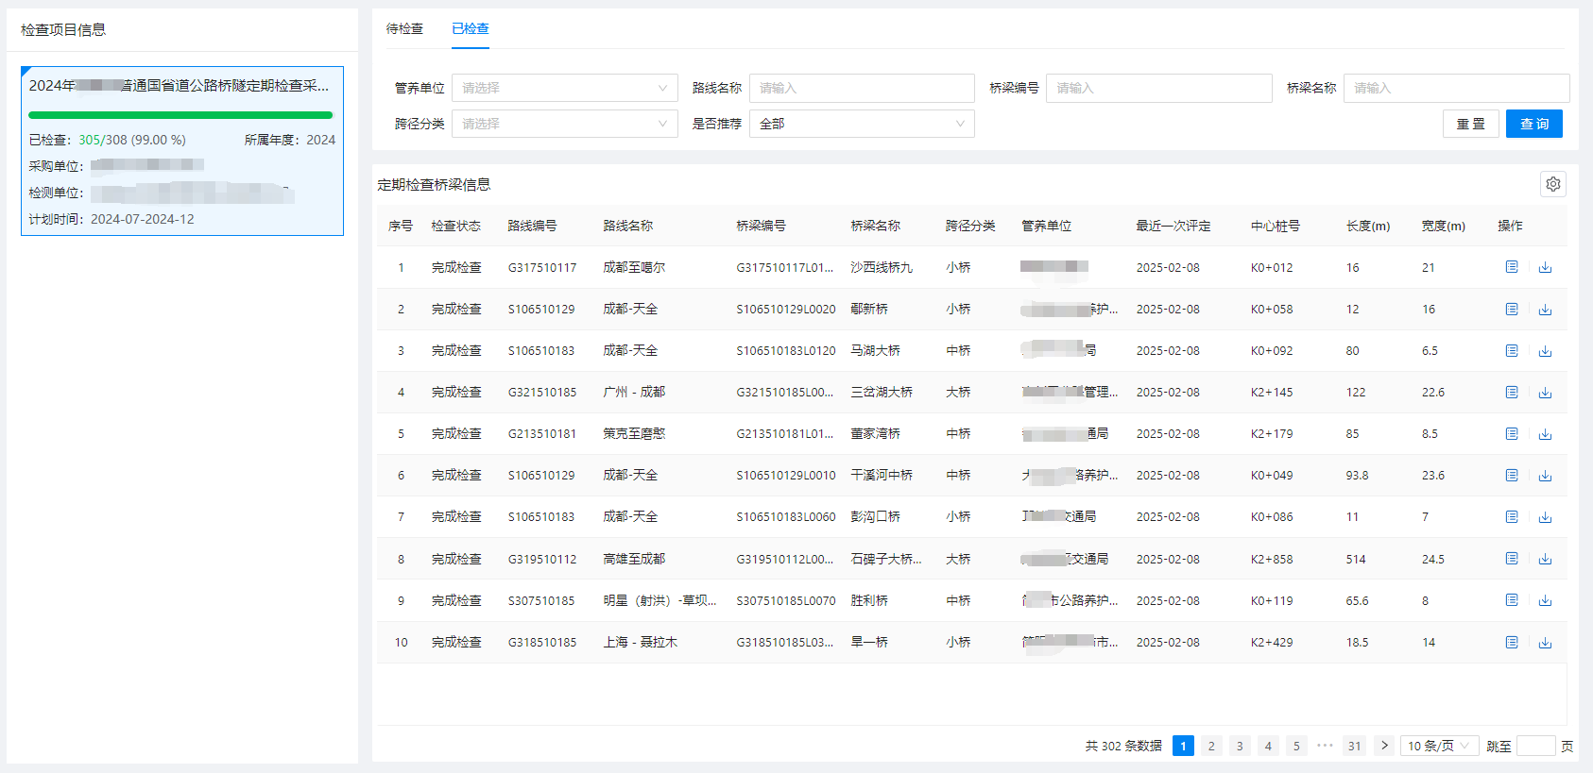The height and width of the screenshot is (773, 1593).
Task: View details icon for 马湖大桥 row
Action: tap(1512, 350)
